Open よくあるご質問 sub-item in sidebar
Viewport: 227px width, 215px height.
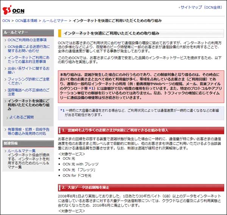[22, 117]
